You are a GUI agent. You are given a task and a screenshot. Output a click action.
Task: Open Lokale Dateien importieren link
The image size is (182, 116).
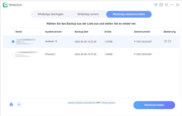(x=81, y=102)
